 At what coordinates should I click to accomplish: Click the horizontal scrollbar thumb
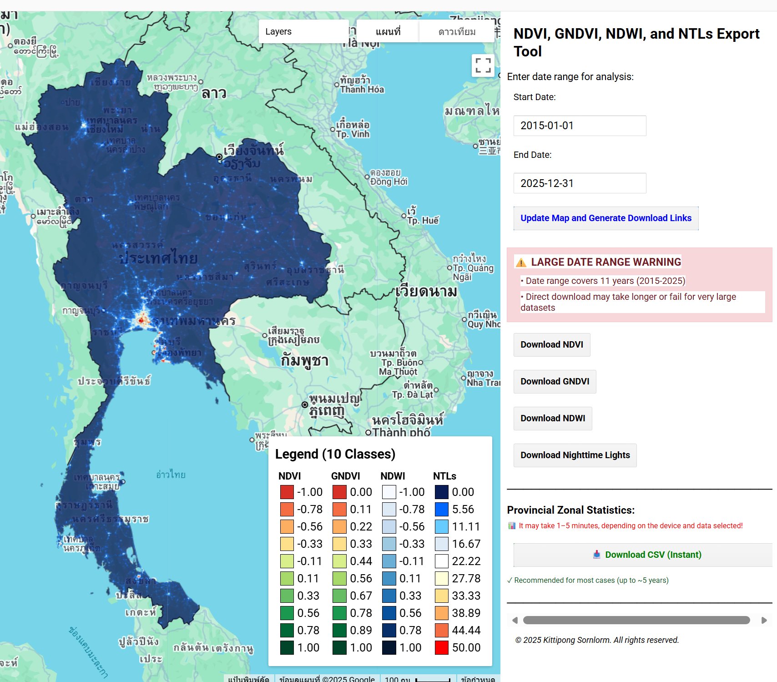636,620
